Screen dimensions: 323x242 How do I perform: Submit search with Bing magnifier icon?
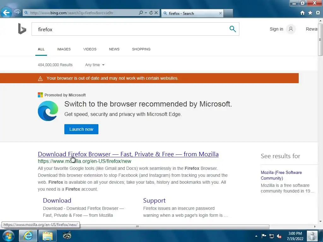[232, 29]
